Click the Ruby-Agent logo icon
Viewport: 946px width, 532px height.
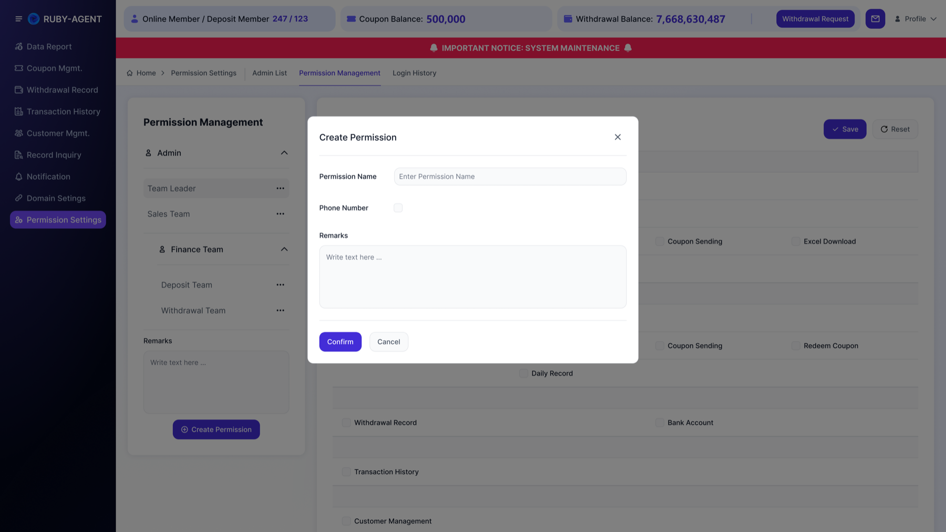tap(34, 19)
